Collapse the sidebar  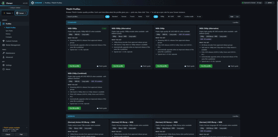point(14,8)
